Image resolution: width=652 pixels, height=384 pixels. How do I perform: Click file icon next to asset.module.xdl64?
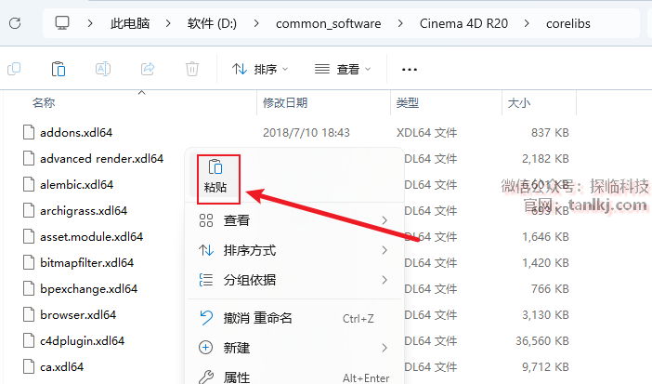[29, 236]
